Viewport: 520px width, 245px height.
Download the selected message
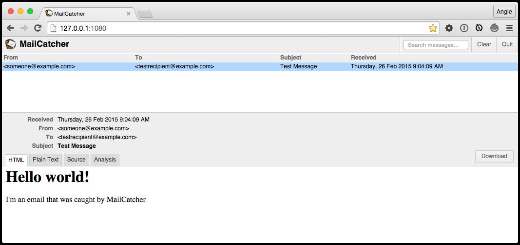pos(494,156)
